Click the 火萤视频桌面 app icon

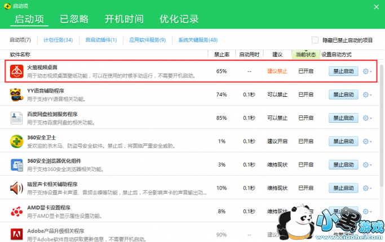tap(17, 71)
